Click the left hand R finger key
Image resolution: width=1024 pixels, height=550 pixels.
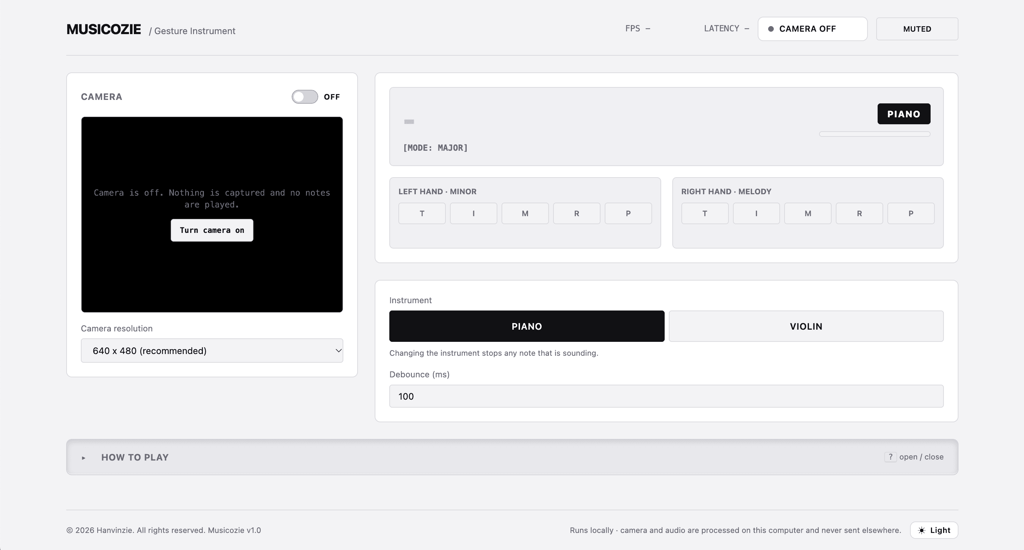point(576,213)
